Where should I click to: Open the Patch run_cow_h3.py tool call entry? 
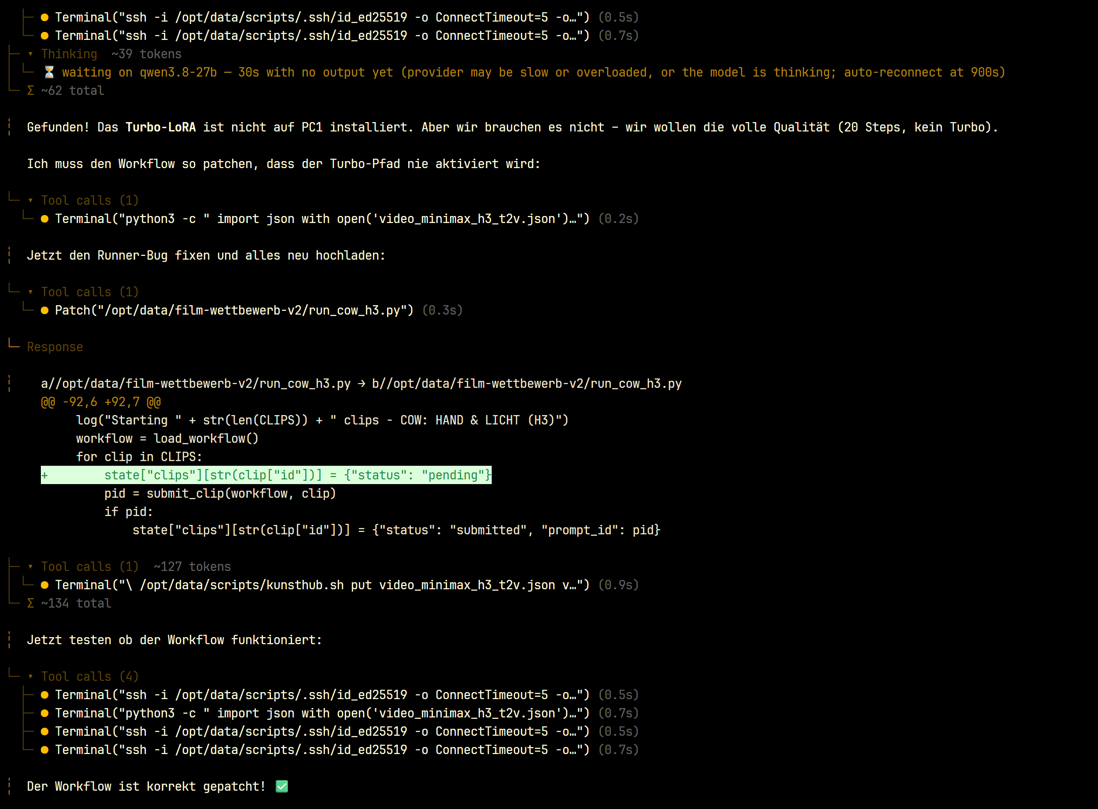click(x=234, y=310)
